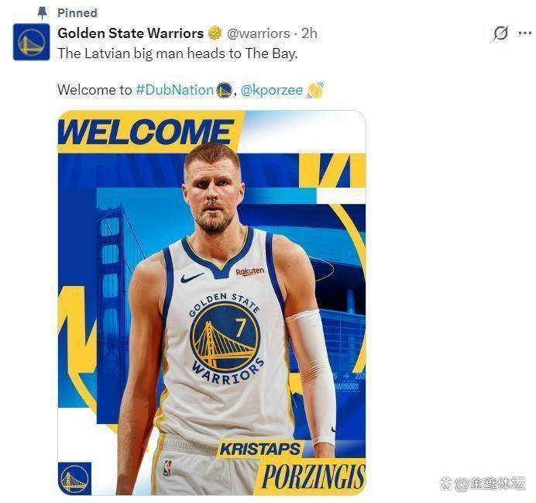Click the Nike swoosh on the jersey

192,277
